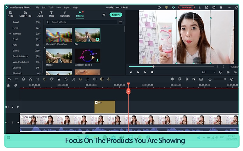The image size is (243, 151).
Task: Open the Export menu in menu bar
Action: (67, 7)
